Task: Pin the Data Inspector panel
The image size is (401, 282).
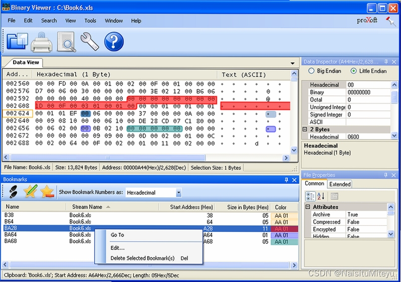Action: coord(386,62)
